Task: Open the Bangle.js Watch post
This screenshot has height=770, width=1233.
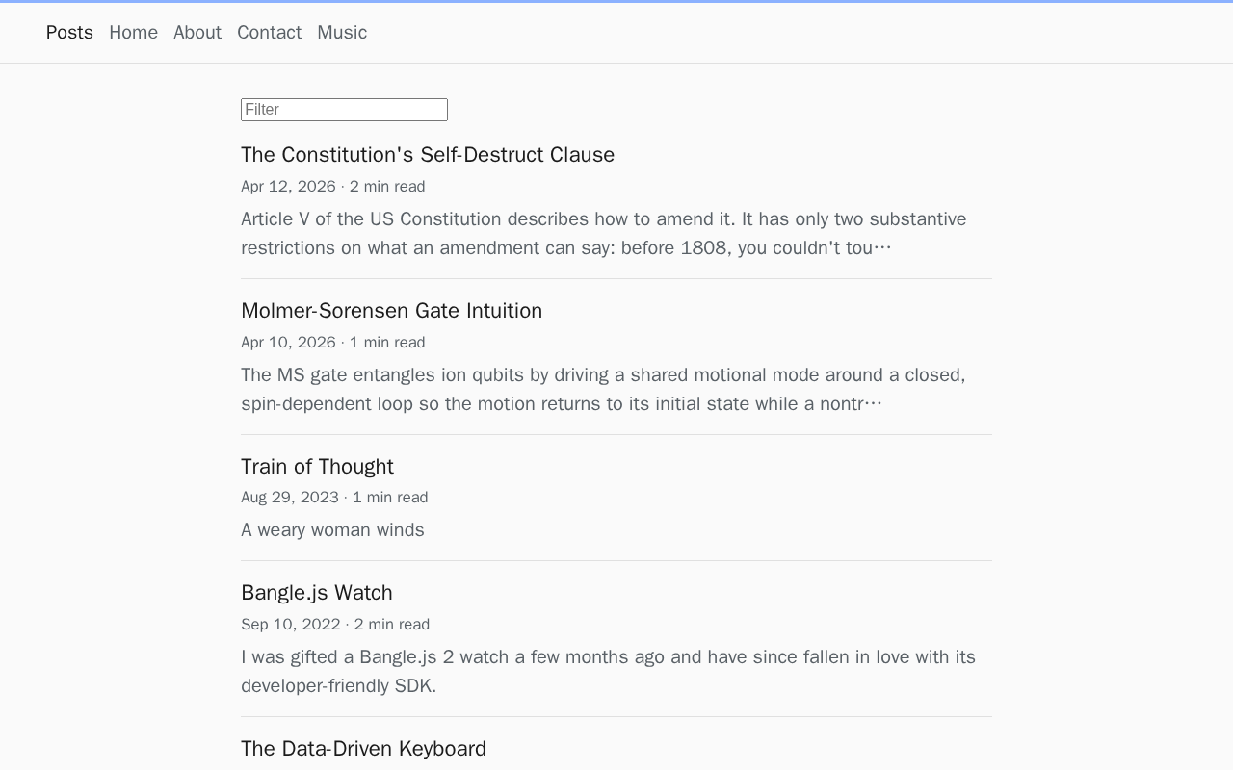Action: pyautogui.click(x=317, y=593)
